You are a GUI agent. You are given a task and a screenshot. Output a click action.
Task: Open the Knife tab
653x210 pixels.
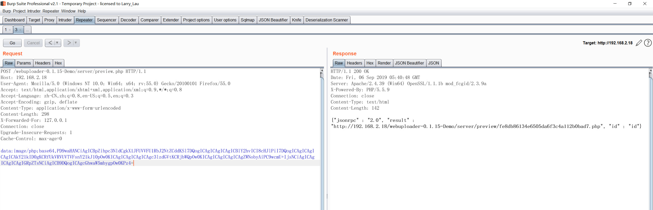click(296, 20)
